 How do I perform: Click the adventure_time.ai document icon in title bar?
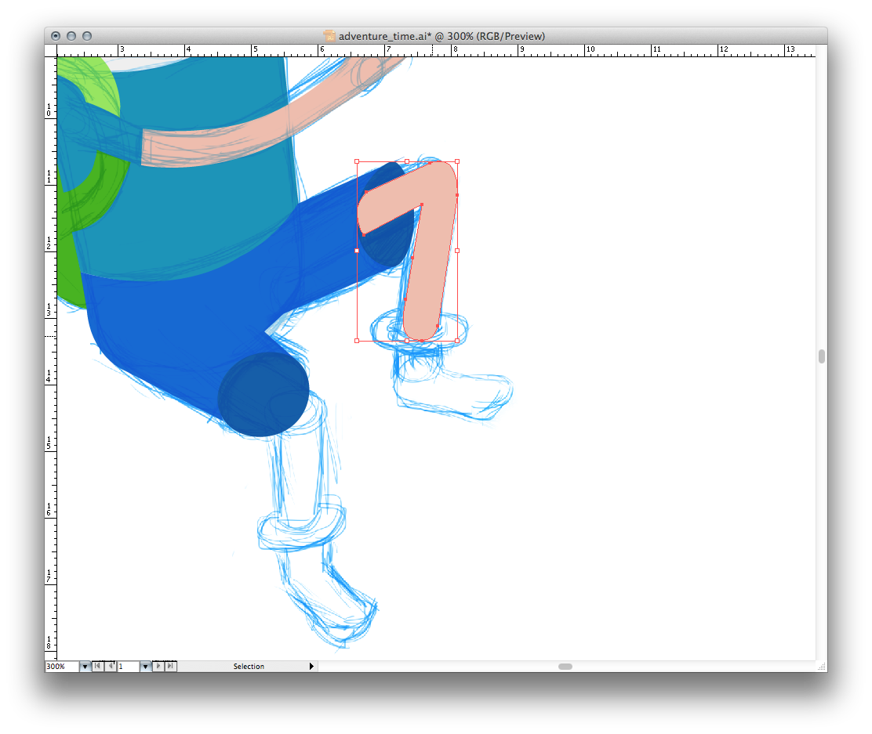click(x=329, y=36)
